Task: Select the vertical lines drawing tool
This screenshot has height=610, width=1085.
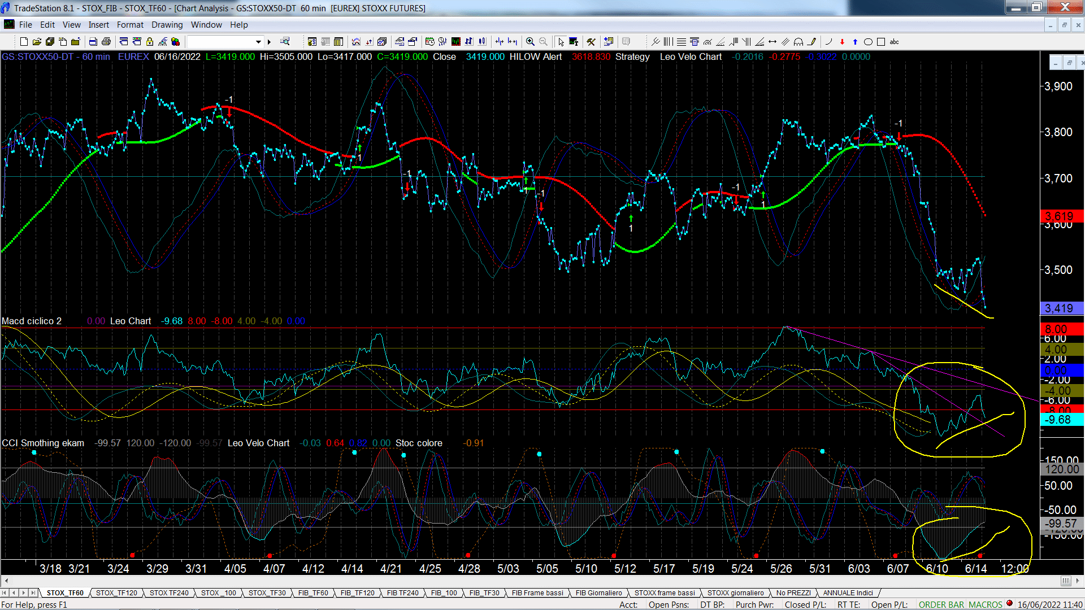Action: (x=669, y=42)
